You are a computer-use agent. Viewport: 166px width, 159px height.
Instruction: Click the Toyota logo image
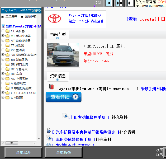(x=54, y=19)
